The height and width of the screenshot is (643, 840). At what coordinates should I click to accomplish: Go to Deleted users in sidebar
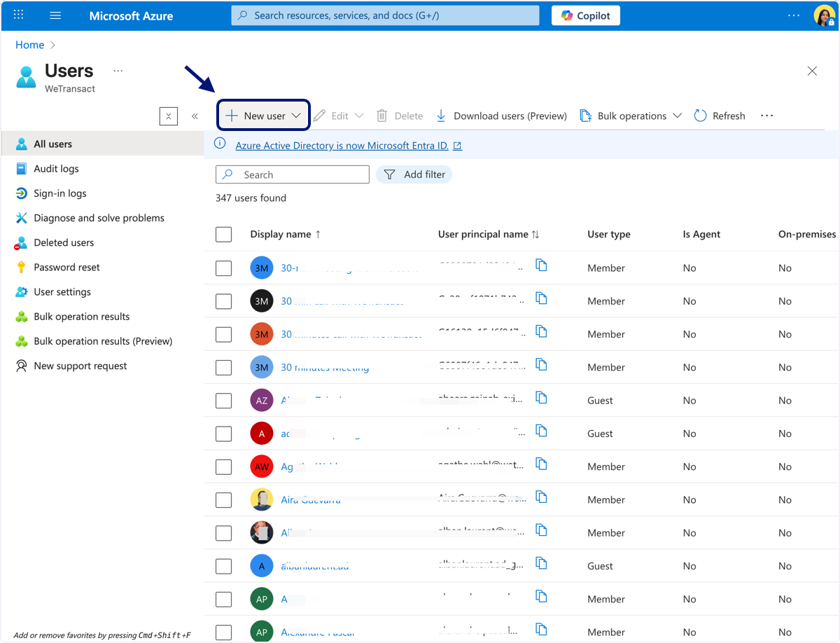pyautogui.click(x=64, y=242)
